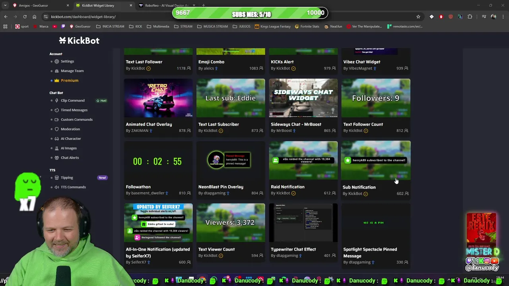Open Custom Commands page
509x286 pixels.
76,120
